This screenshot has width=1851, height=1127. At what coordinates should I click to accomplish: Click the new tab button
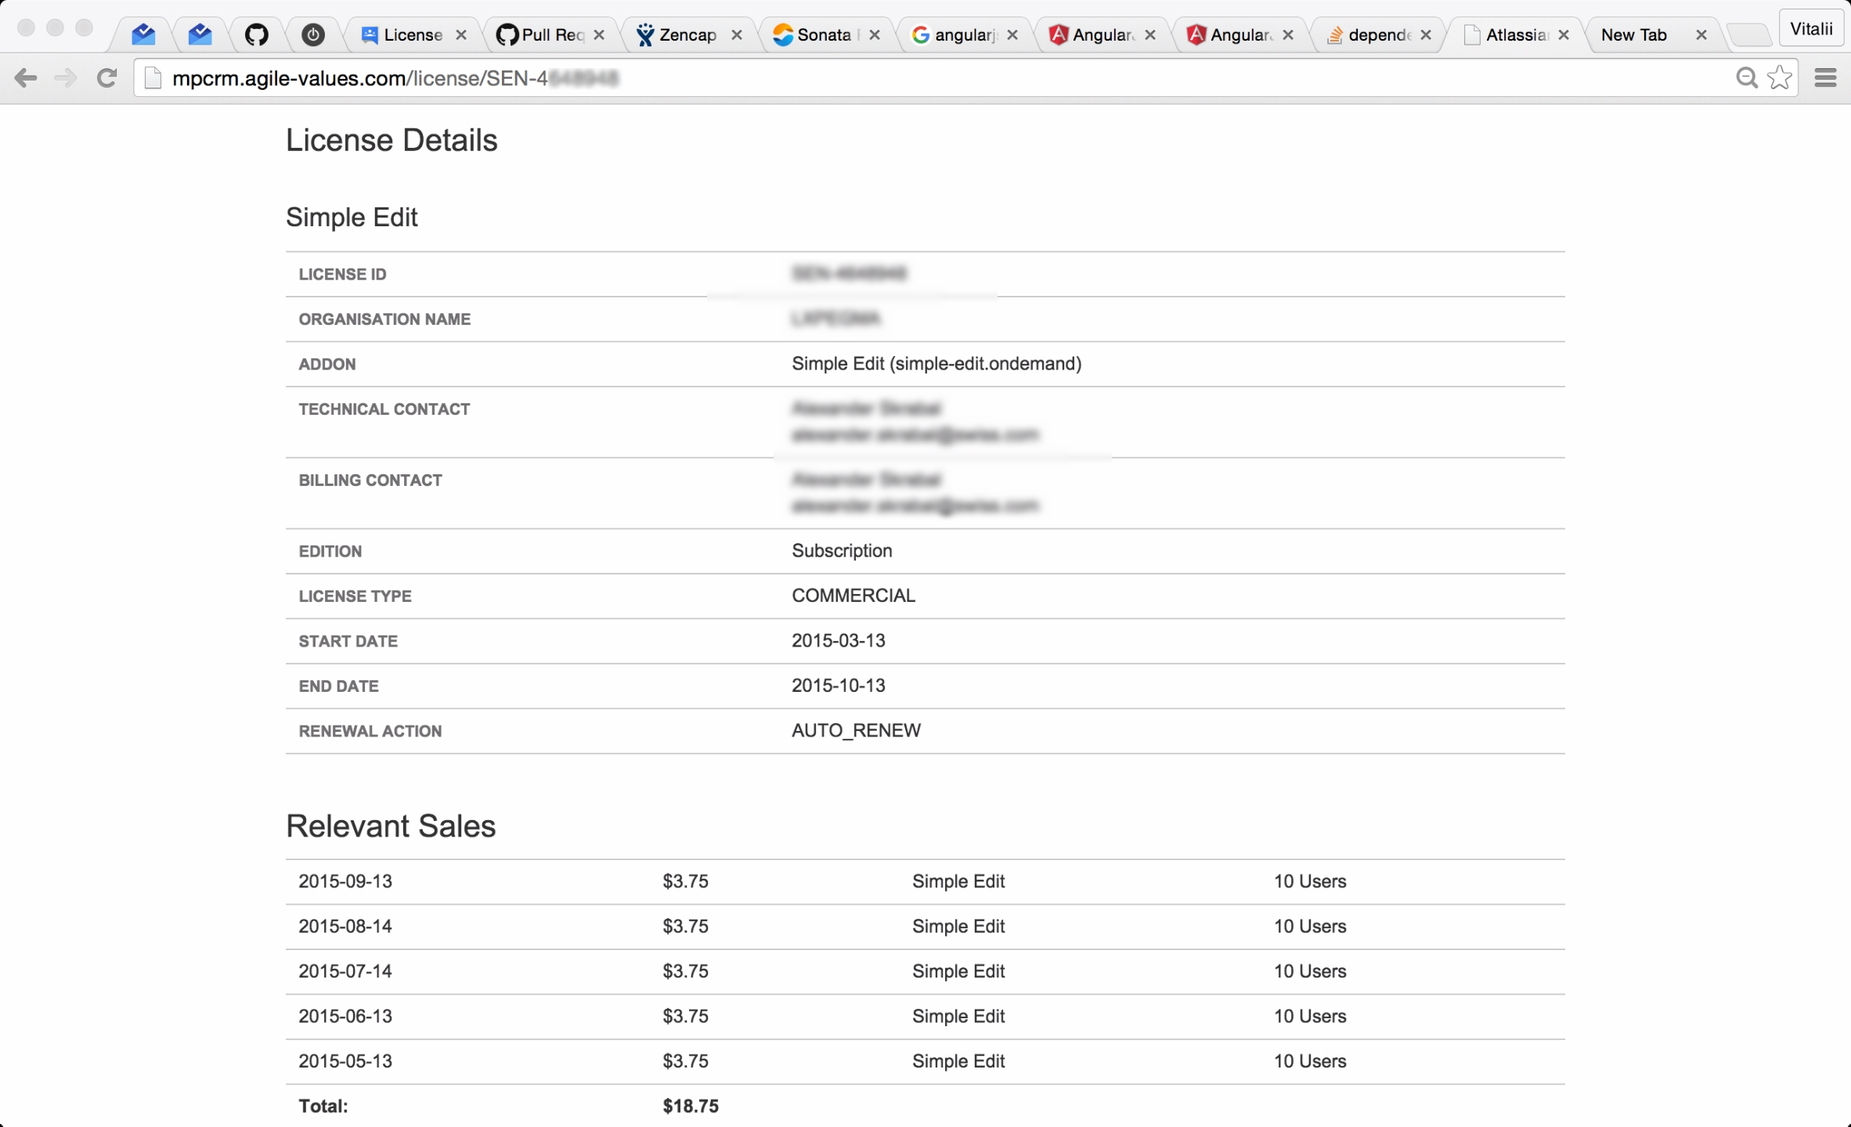pyautogui.click(x=1748, y=34)
